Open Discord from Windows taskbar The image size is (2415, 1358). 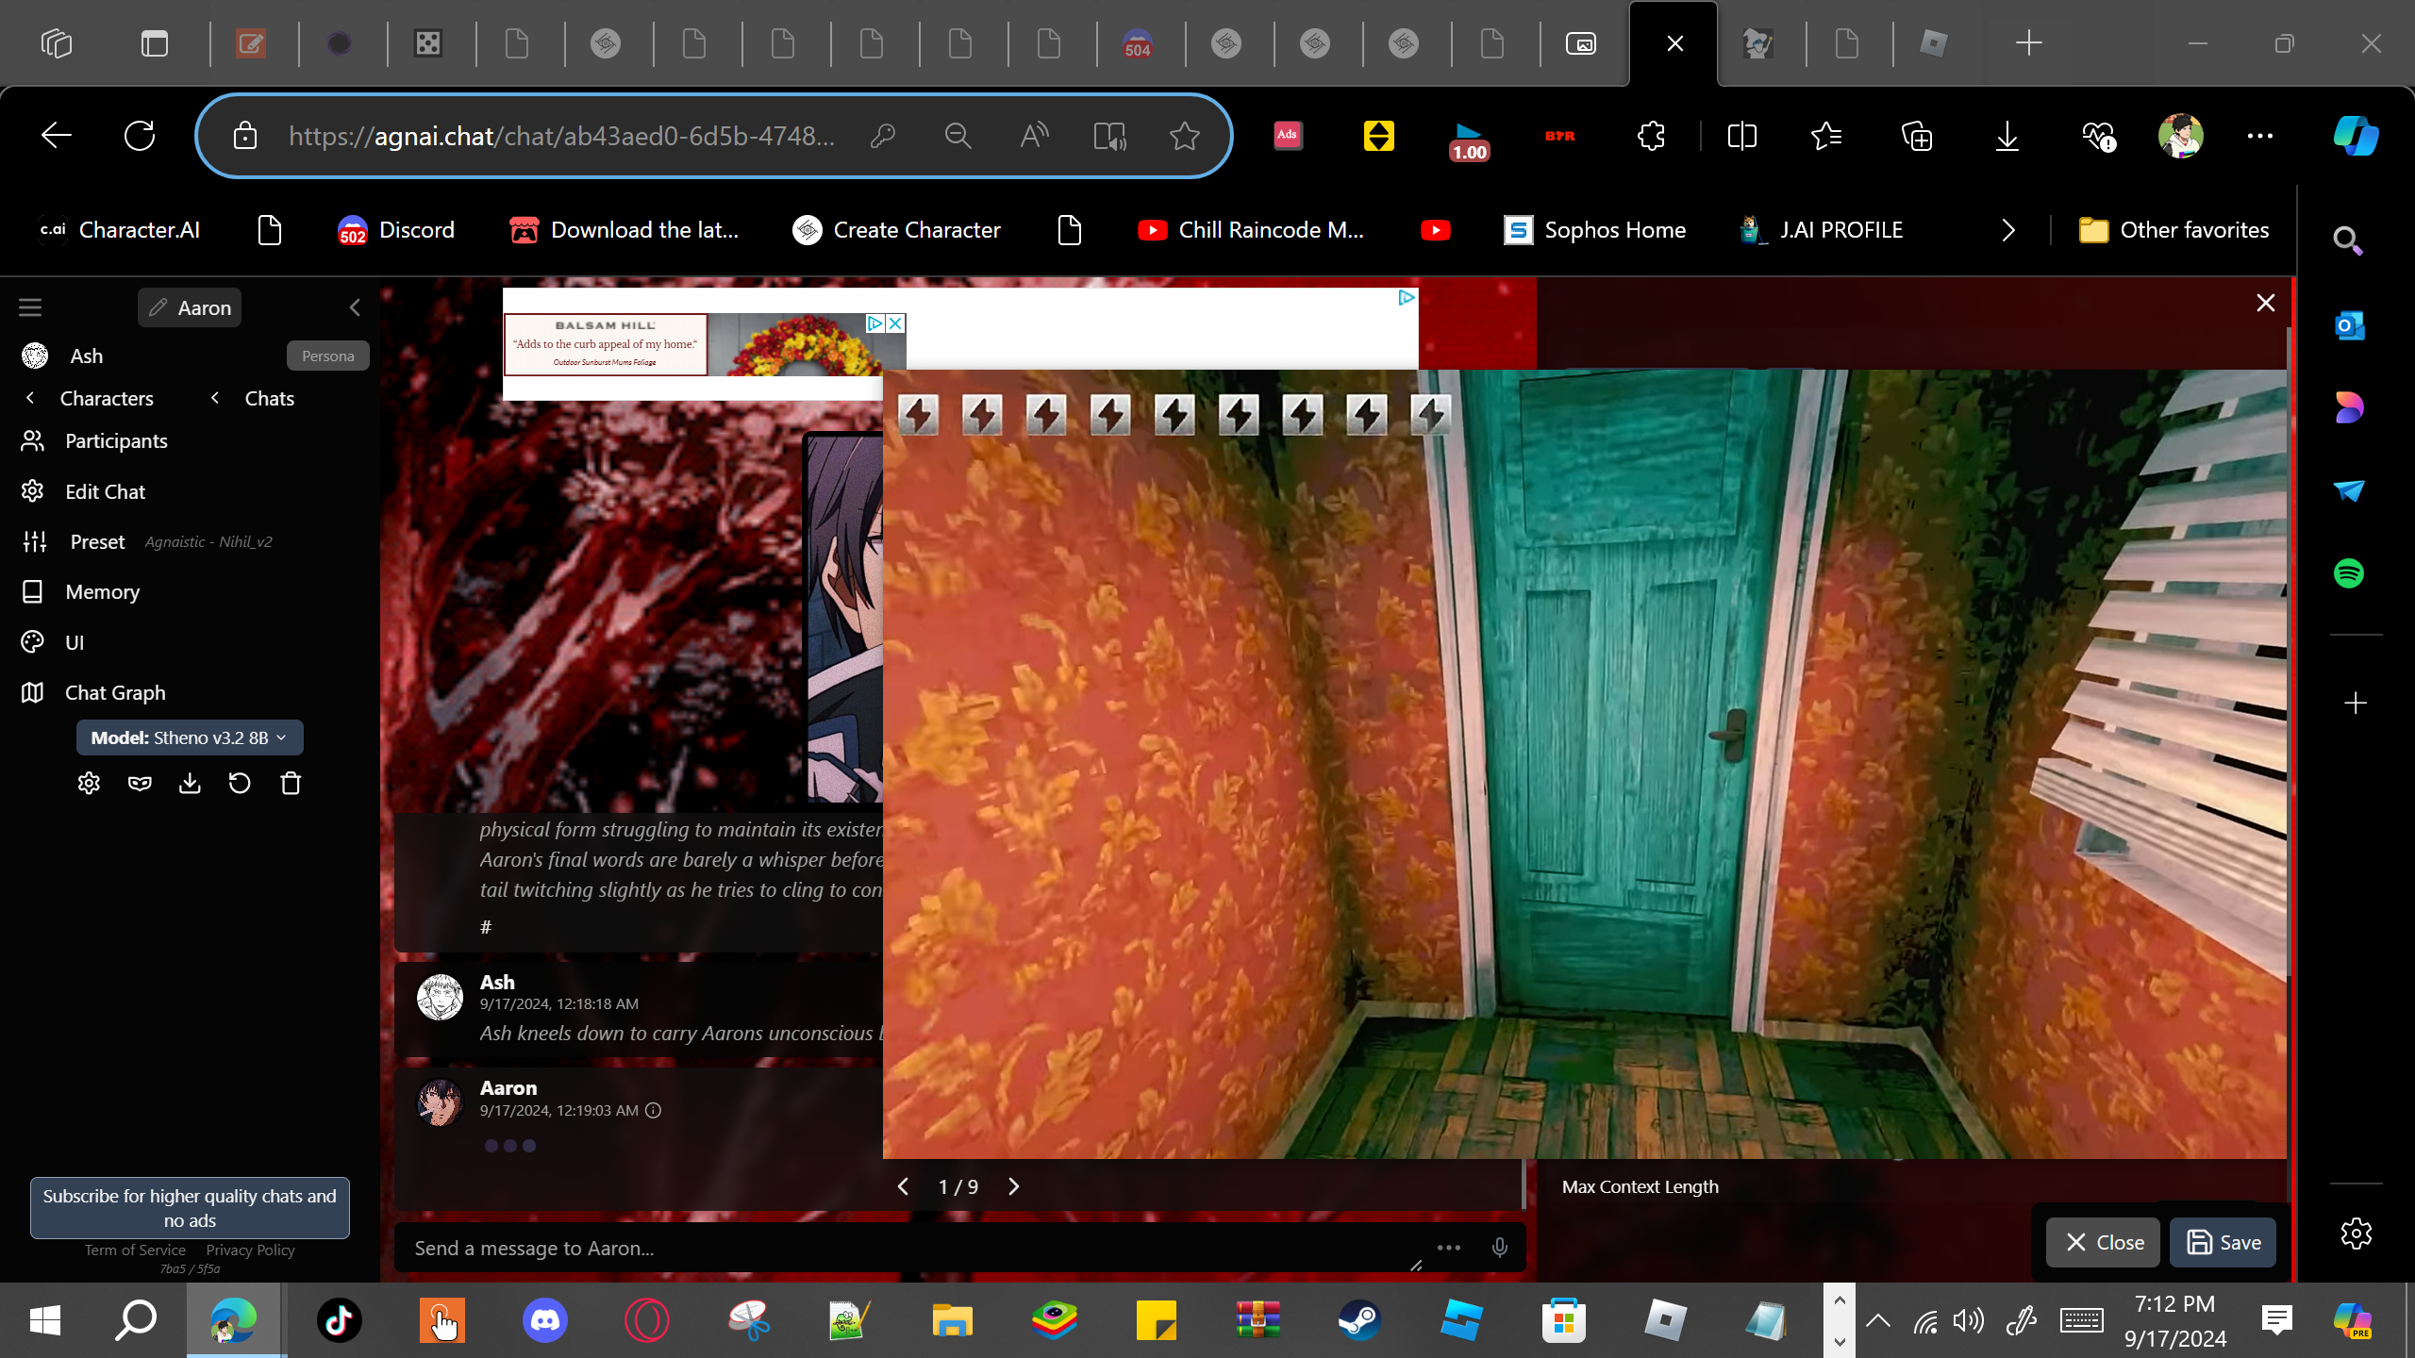544,1319
